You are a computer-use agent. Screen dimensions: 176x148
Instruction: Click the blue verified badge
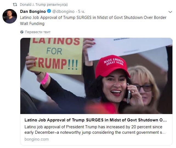point(49,11)
